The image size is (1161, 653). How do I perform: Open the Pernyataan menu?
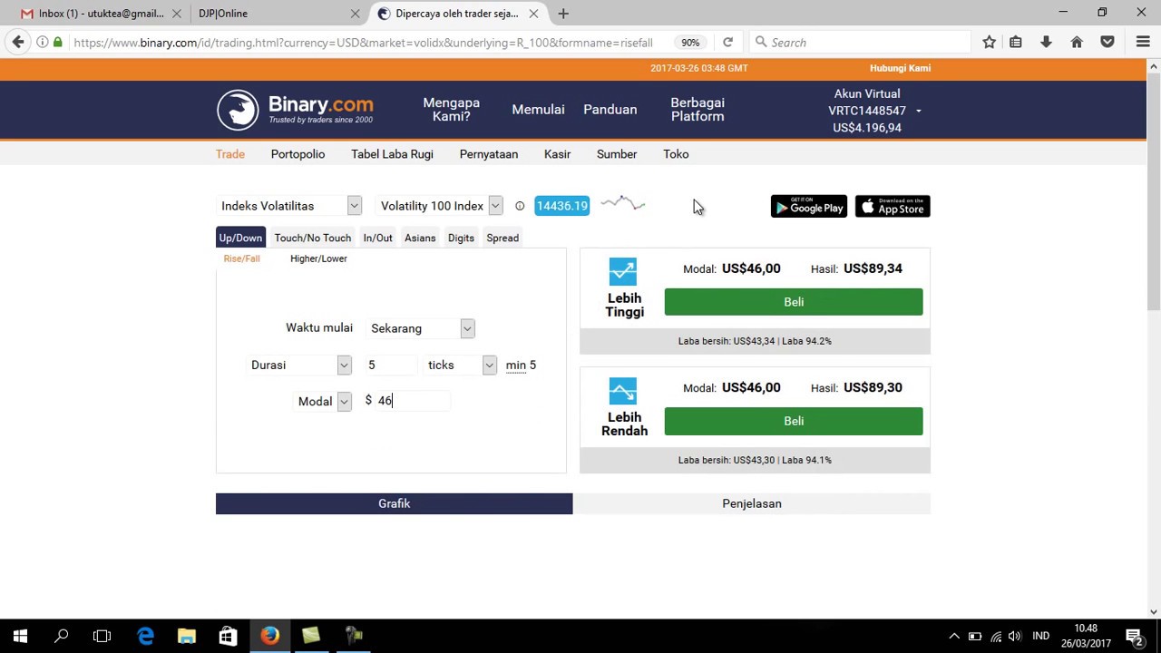coord(488,154)
